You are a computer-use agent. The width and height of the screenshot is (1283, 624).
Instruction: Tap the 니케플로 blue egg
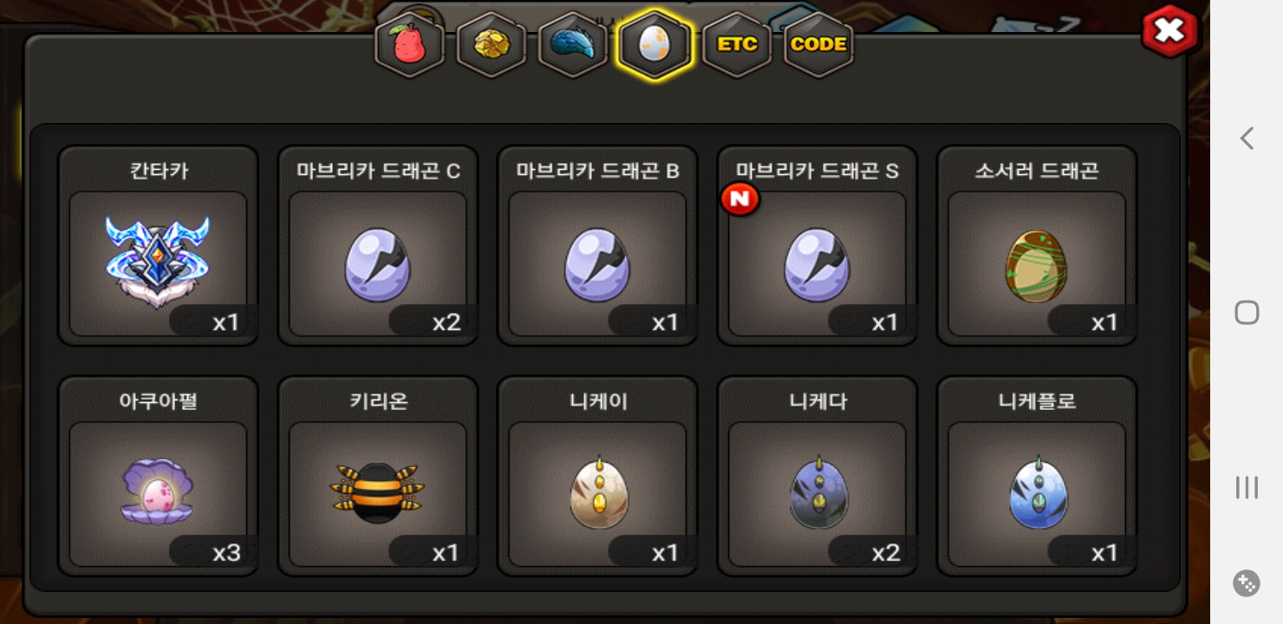click(x=1037, y=476)
